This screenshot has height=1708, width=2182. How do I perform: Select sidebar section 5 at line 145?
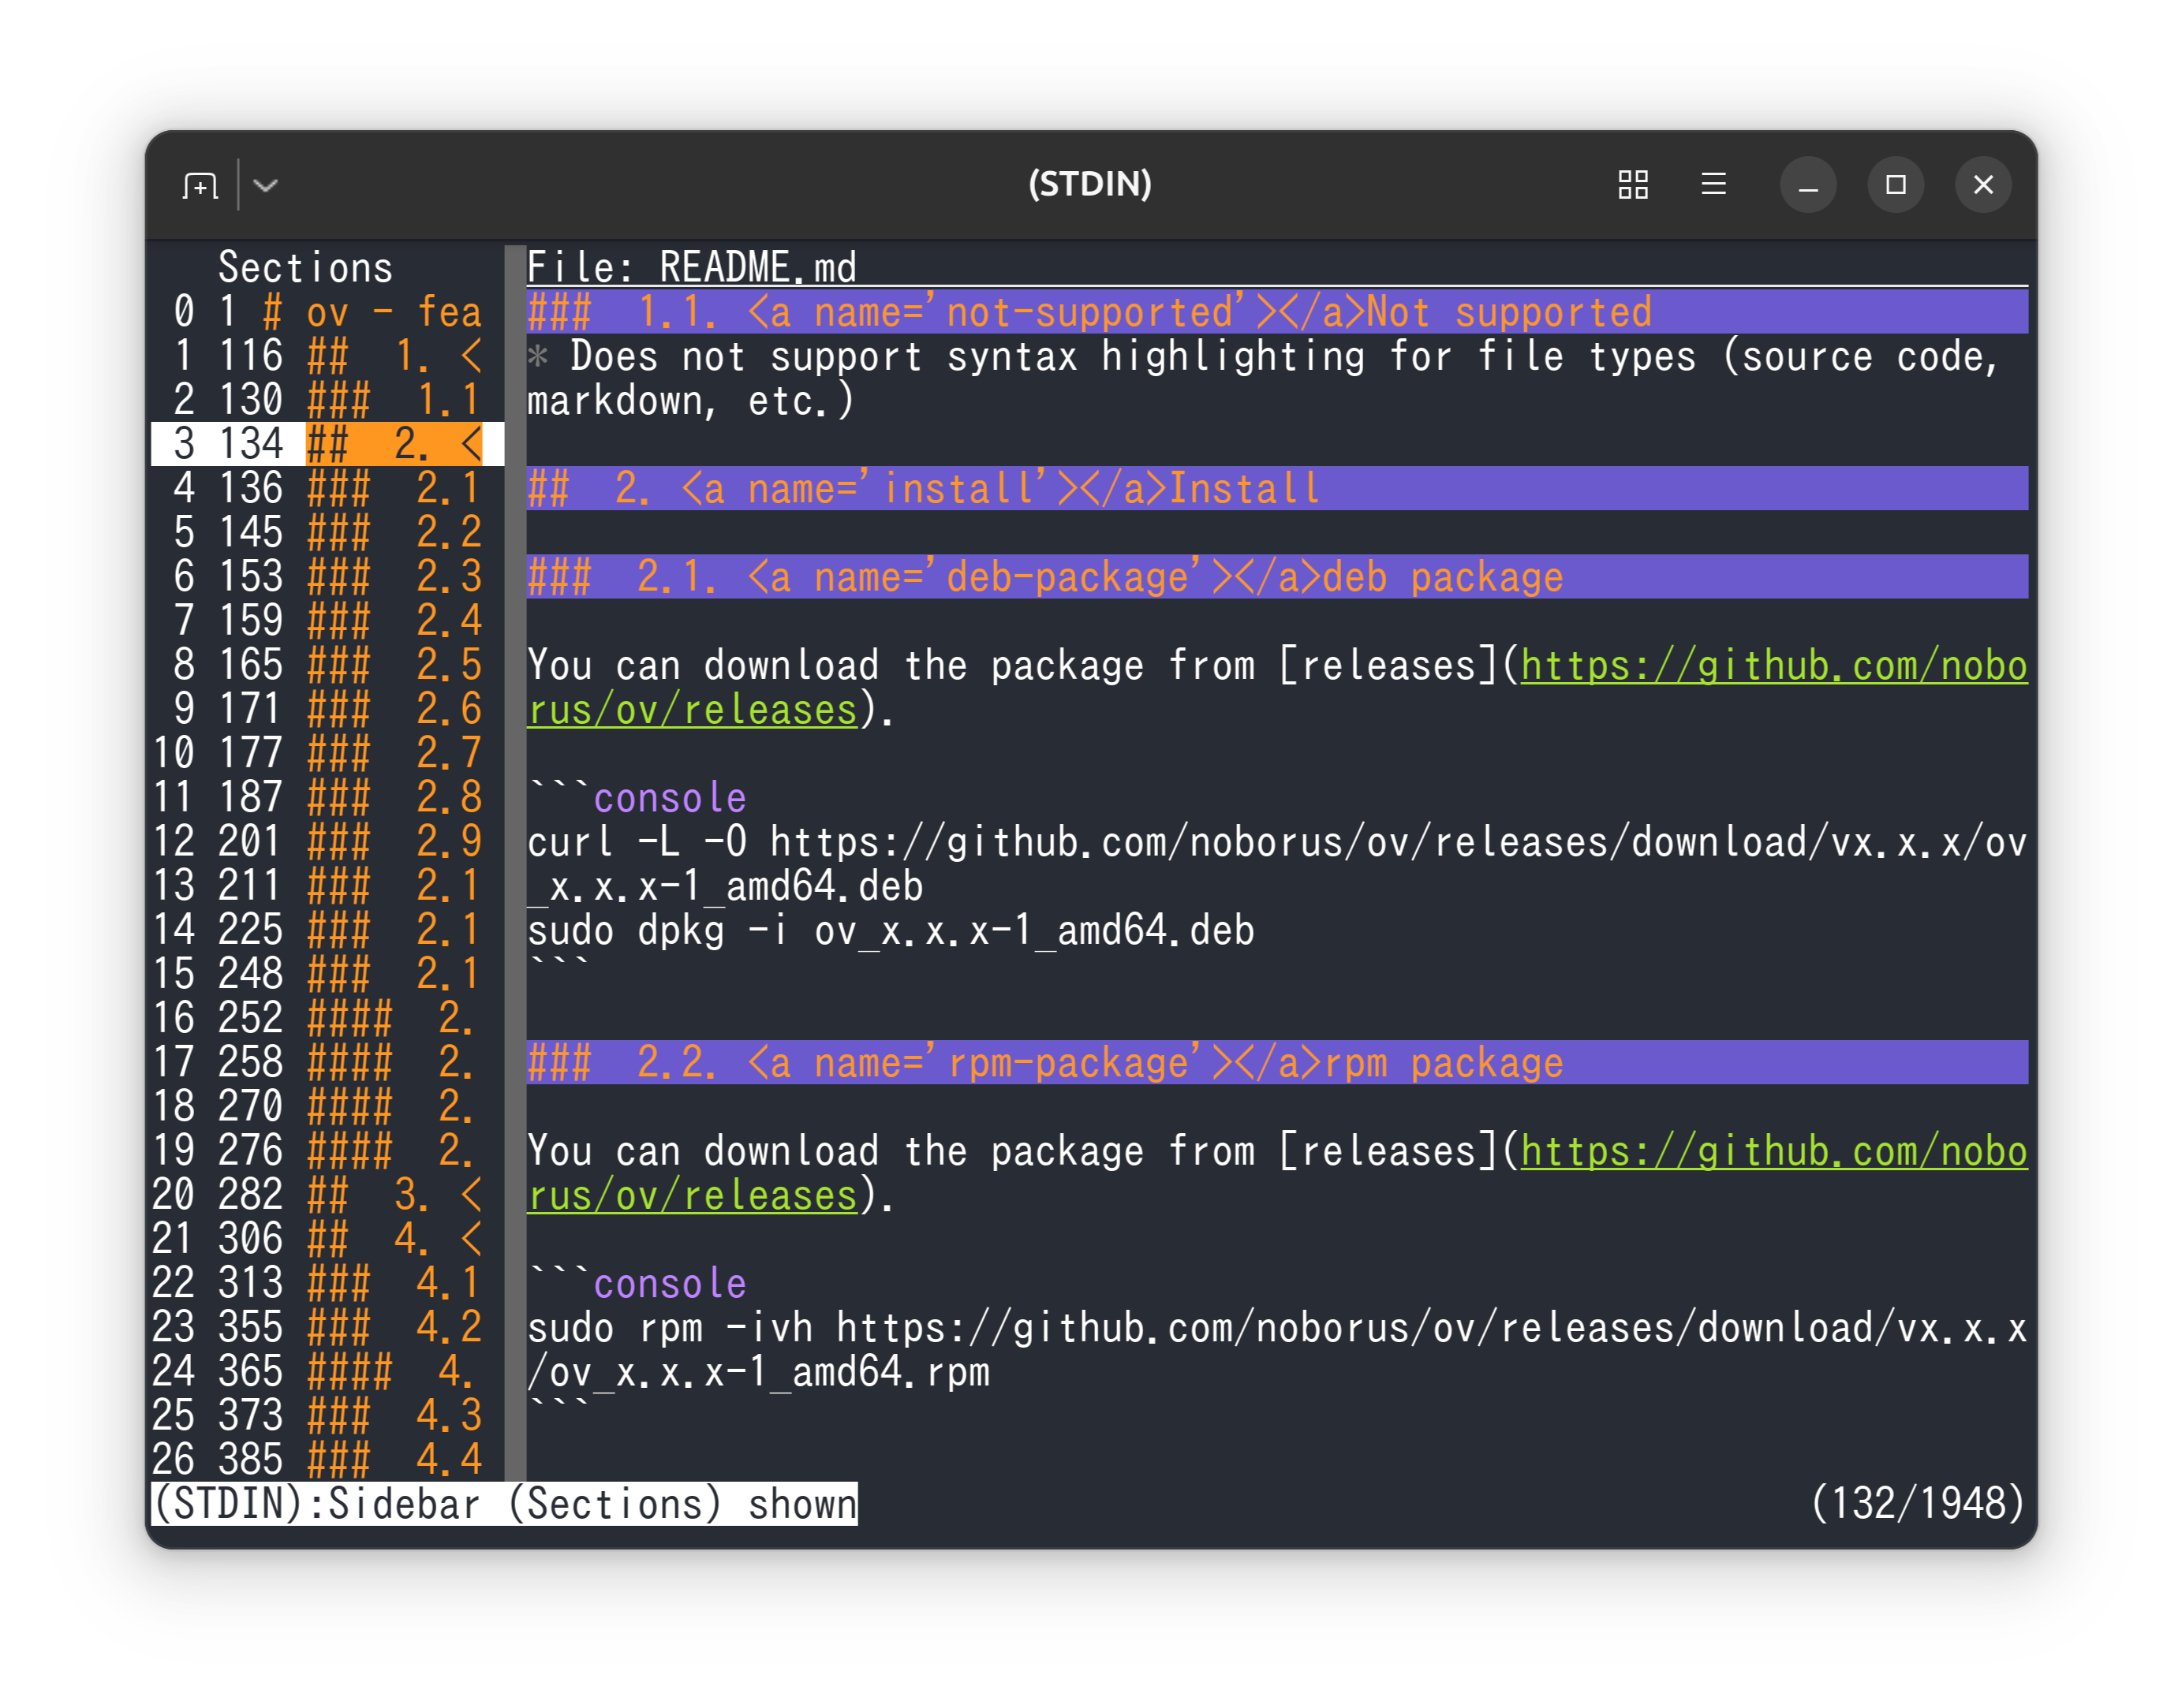(327, 532)
